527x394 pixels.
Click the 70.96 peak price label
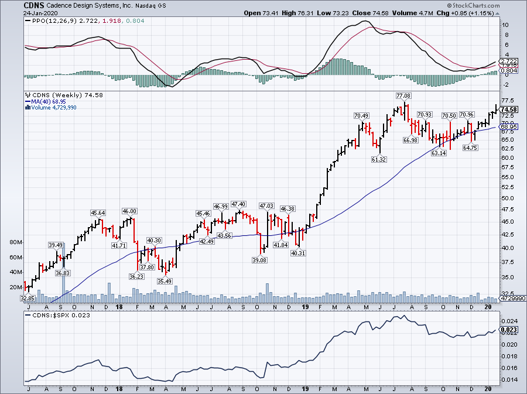click(x=467, y=115)
